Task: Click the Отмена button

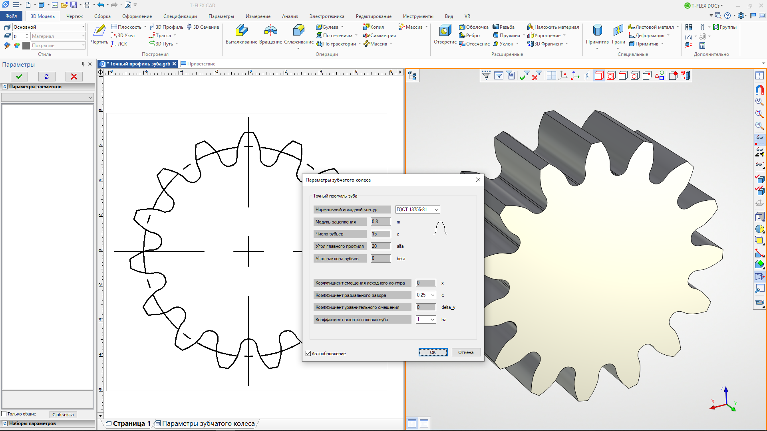Action: coord(466,352)
